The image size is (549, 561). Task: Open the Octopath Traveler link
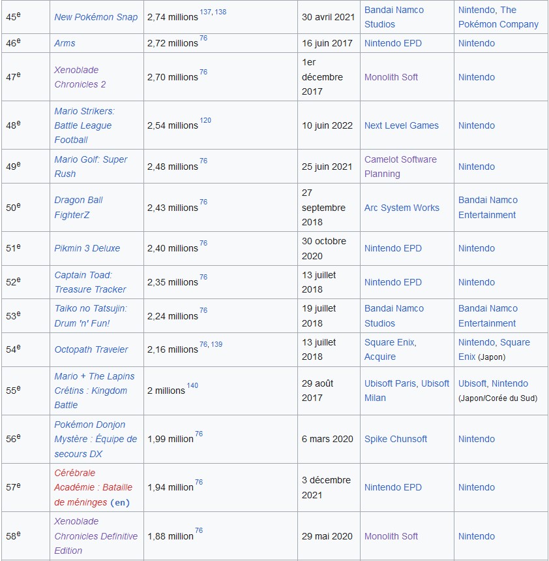coord(91,349)
